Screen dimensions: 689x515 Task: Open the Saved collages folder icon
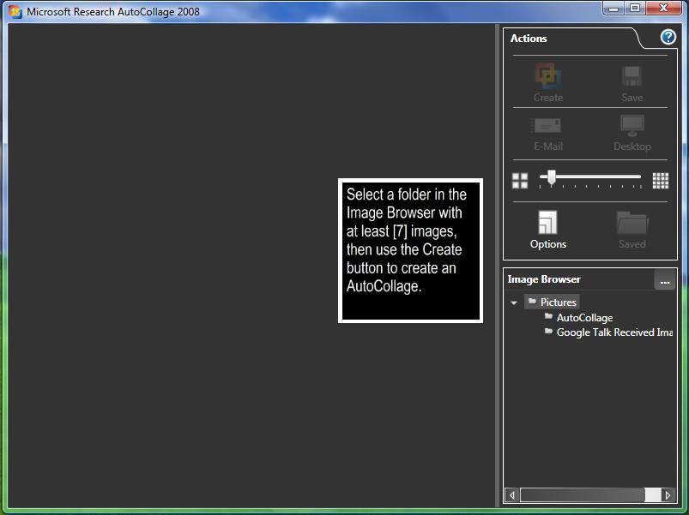tap(632, 224)
